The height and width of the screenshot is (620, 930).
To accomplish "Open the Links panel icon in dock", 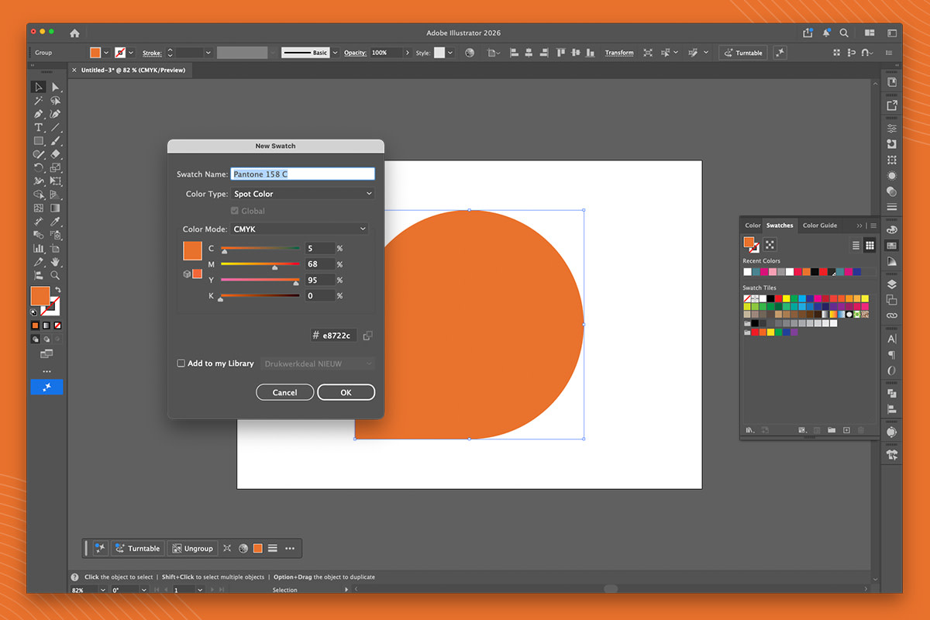I will pos(892,315).
